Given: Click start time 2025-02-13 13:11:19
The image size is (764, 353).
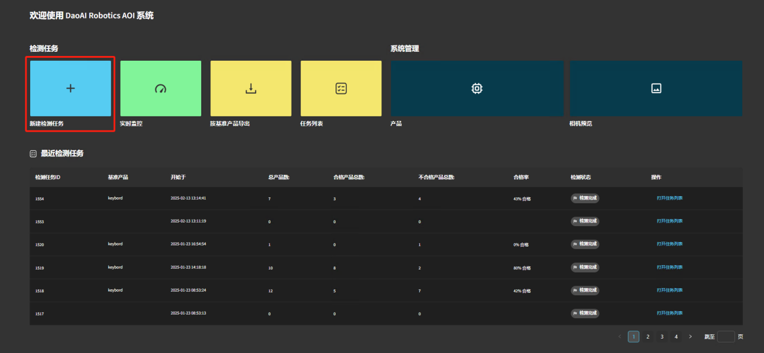Looking at the screenshot, I should pos(189,221).
